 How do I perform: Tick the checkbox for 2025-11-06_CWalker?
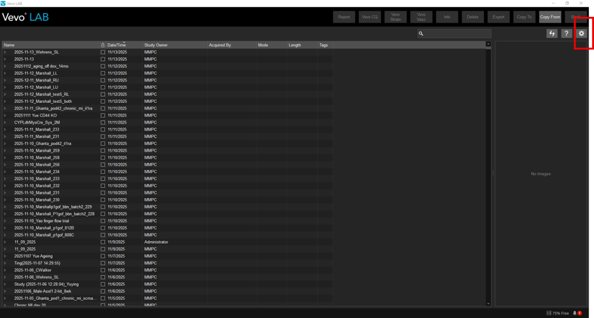coord(103,270)
